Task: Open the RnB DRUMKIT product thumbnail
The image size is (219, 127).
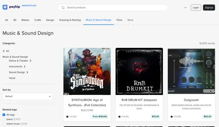Action: [139, 71]
